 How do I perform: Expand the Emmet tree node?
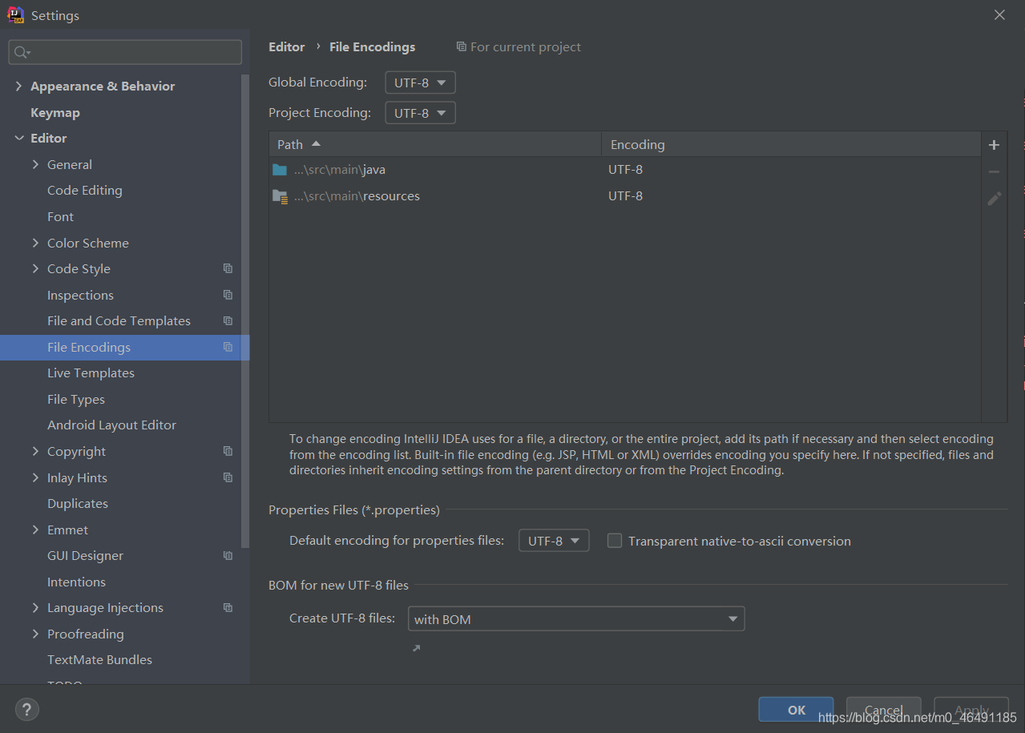[35, 530]
